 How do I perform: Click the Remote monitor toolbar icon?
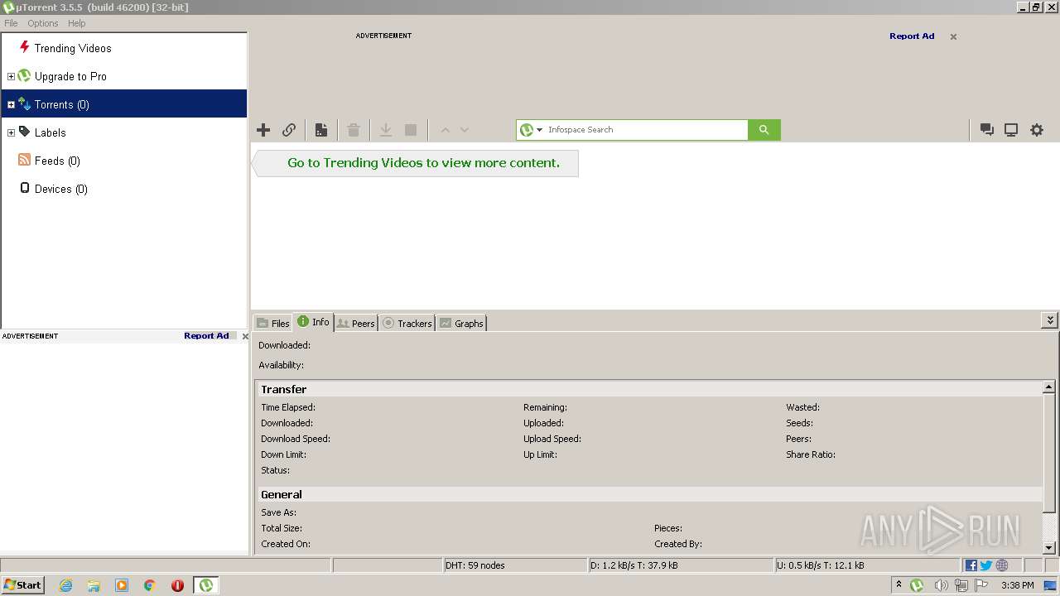tap(1011, 130)
